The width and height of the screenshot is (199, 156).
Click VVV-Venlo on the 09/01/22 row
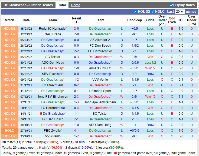tap(100, 80)
